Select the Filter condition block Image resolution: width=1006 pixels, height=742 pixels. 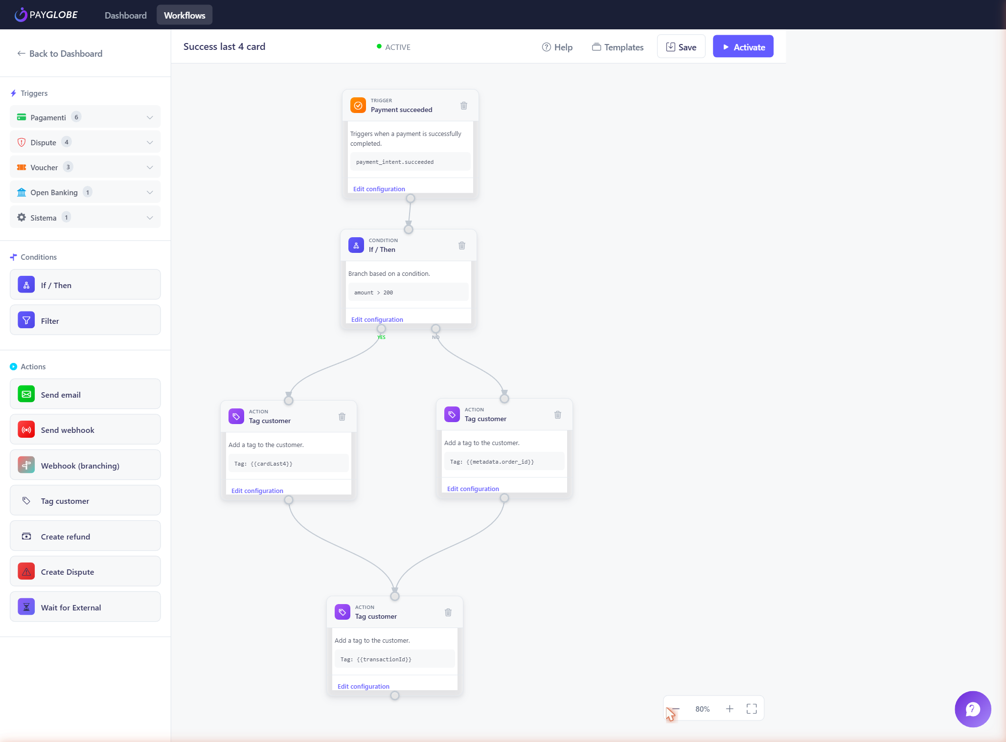[85, 320]
